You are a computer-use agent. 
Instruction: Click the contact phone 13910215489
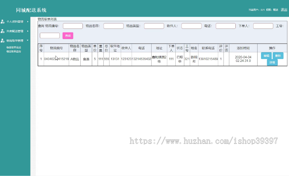pyautogui.click(x=208, y=59)
